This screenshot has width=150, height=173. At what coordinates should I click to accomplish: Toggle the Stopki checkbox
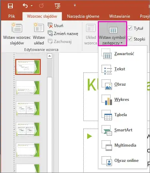(130, 39)
